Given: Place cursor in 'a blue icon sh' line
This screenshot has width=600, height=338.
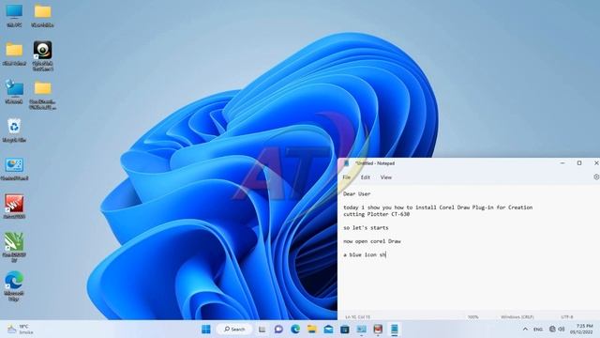Looking at the screenshot, I should tap(365, 254).
